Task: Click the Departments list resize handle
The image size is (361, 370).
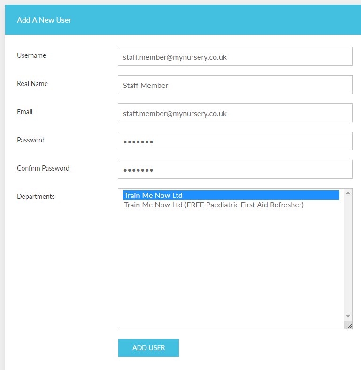Action: tap(348, 325)
